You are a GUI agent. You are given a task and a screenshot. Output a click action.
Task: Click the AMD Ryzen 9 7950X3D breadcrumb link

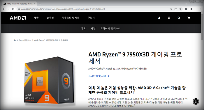[x=51, y=40]
